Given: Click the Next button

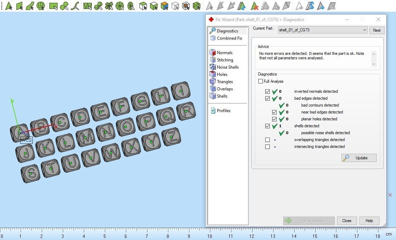Looking at the screenshot, I should [377, 30].
